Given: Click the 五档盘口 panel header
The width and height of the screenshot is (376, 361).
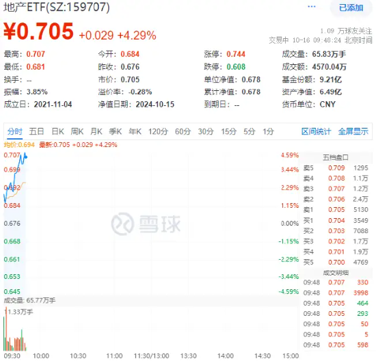Looking at the screenshot, I should tap(335, 157).
